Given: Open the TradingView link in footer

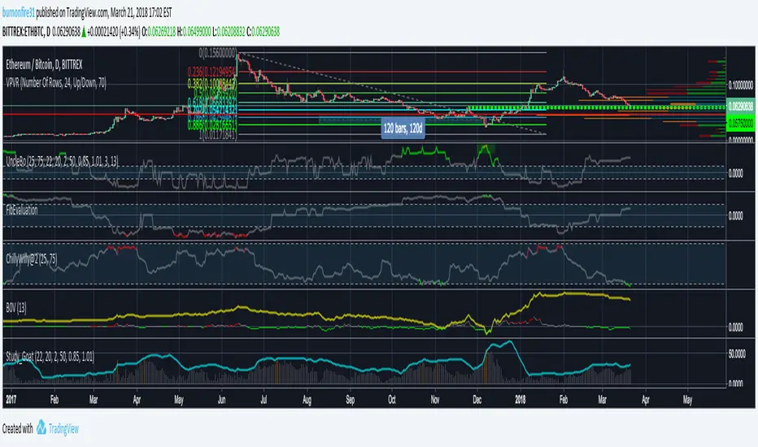Looking at the screenshot, I should point(63,428).
